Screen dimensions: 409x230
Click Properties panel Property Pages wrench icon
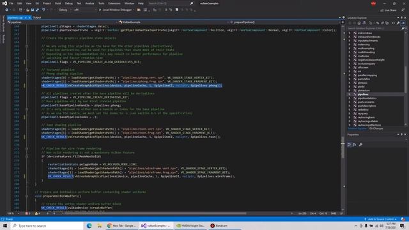pos(360,145)
